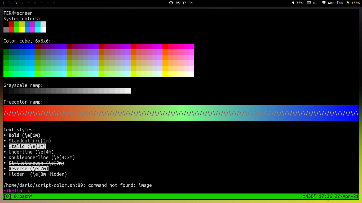The height and width of the screenshot is (203, 362).
Task: Click the 'Color cube, 6x6x6:' heading
Action: [x=27, y=41]
